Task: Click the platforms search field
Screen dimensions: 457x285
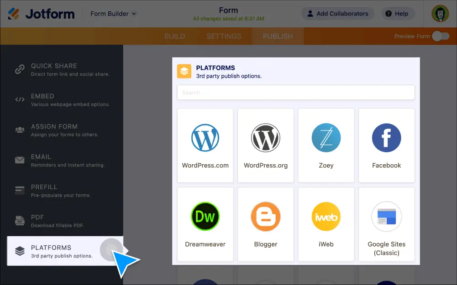Action: pos(296,92)
